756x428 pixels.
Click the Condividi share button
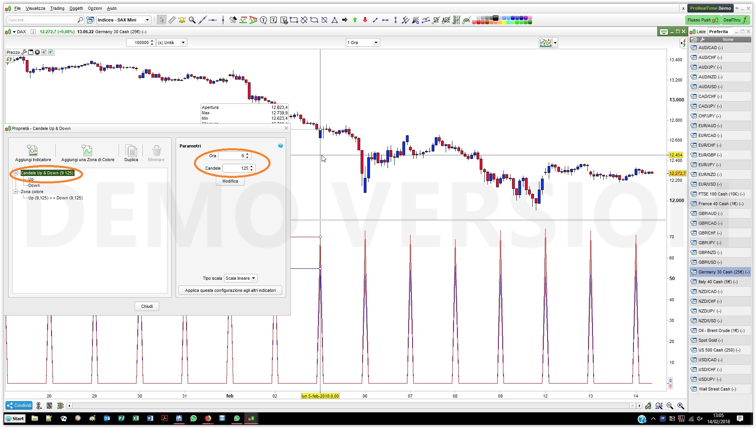pyautogui.click(x=19, y=405)
